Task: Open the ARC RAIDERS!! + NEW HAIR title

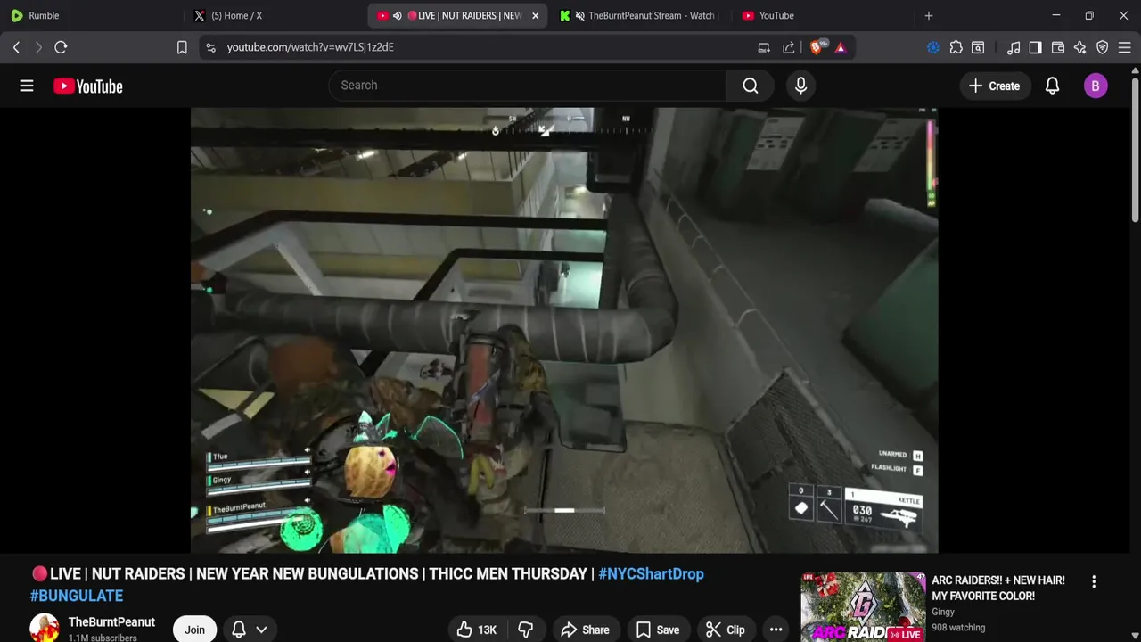Action: (x=998, y=588)
